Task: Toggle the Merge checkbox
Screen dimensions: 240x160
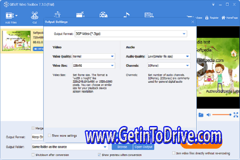Action: point(33,128)
